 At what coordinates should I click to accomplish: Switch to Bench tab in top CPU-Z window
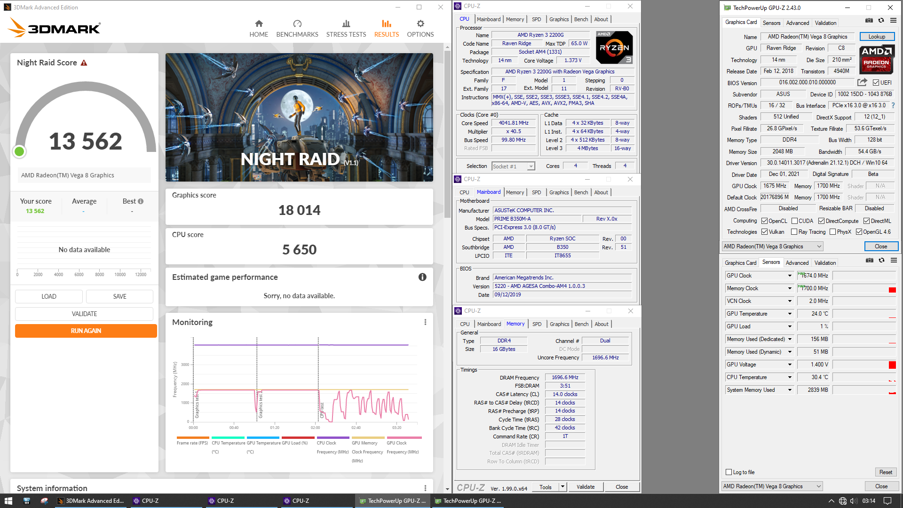coord(581,19)
